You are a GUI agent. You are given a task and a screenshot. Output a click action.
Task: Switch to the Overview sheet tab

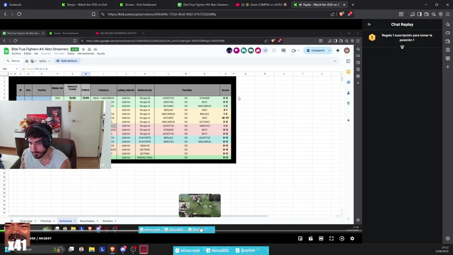(26, 221)
